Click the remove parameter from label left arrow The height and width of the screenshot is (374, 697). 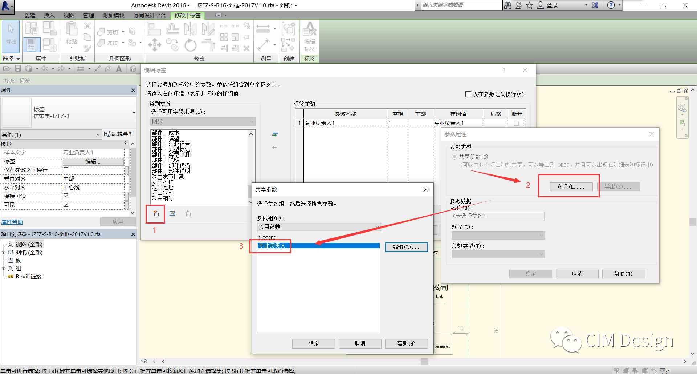point(274,148)
